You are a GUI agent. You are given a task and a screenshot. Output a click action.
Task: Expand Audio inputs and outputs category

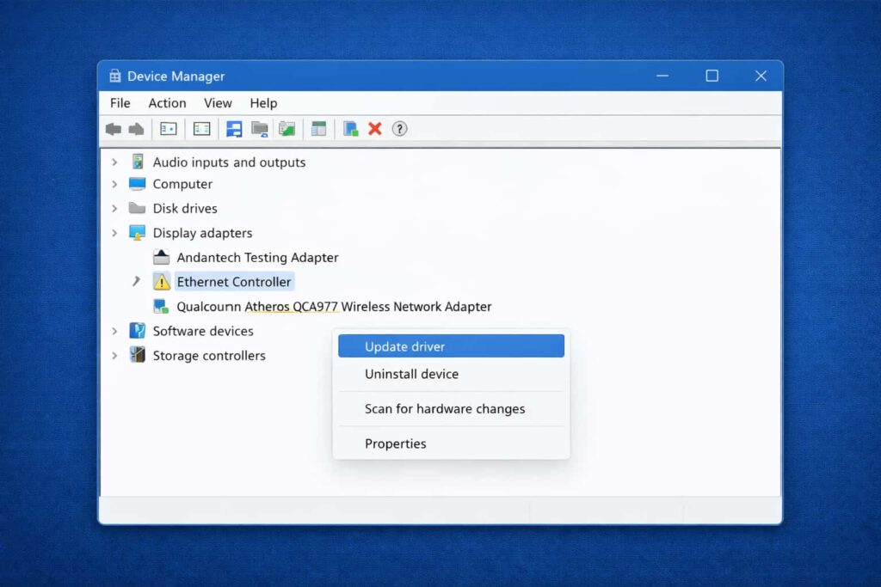[x=114, y=162]
